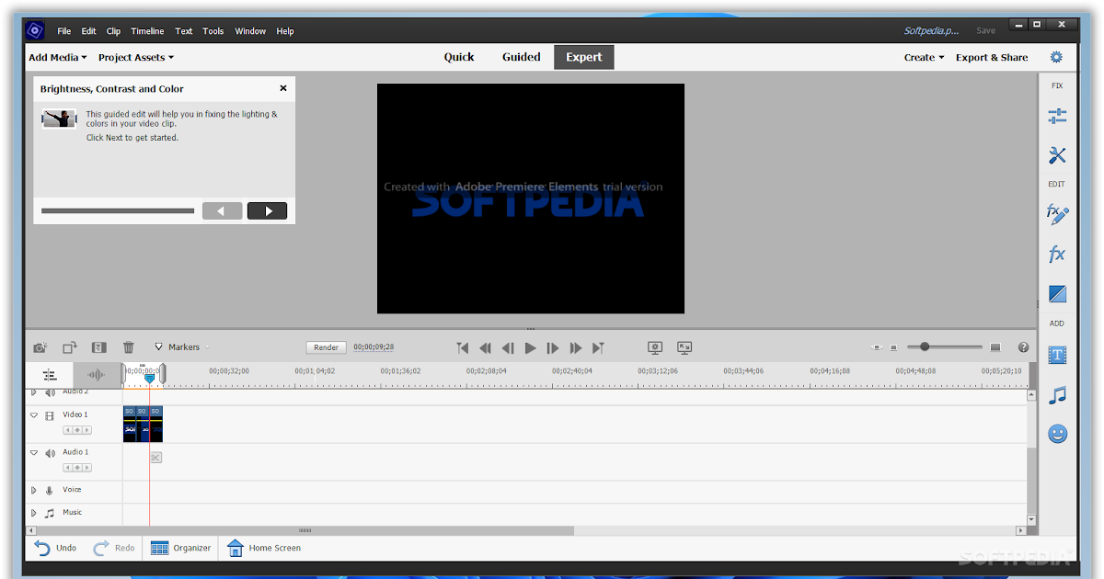
Task: Open the Effects fx panel
Action: tap(1057, 255)
